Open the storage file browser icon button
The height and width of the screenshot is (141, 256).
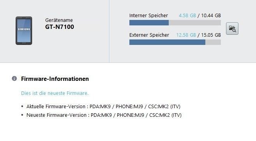(232, 29)
